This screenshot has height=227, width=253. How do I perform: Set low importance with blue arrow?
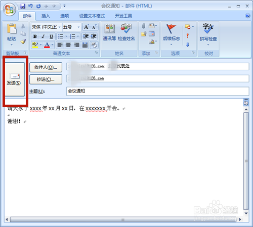(x=188, y=44)
